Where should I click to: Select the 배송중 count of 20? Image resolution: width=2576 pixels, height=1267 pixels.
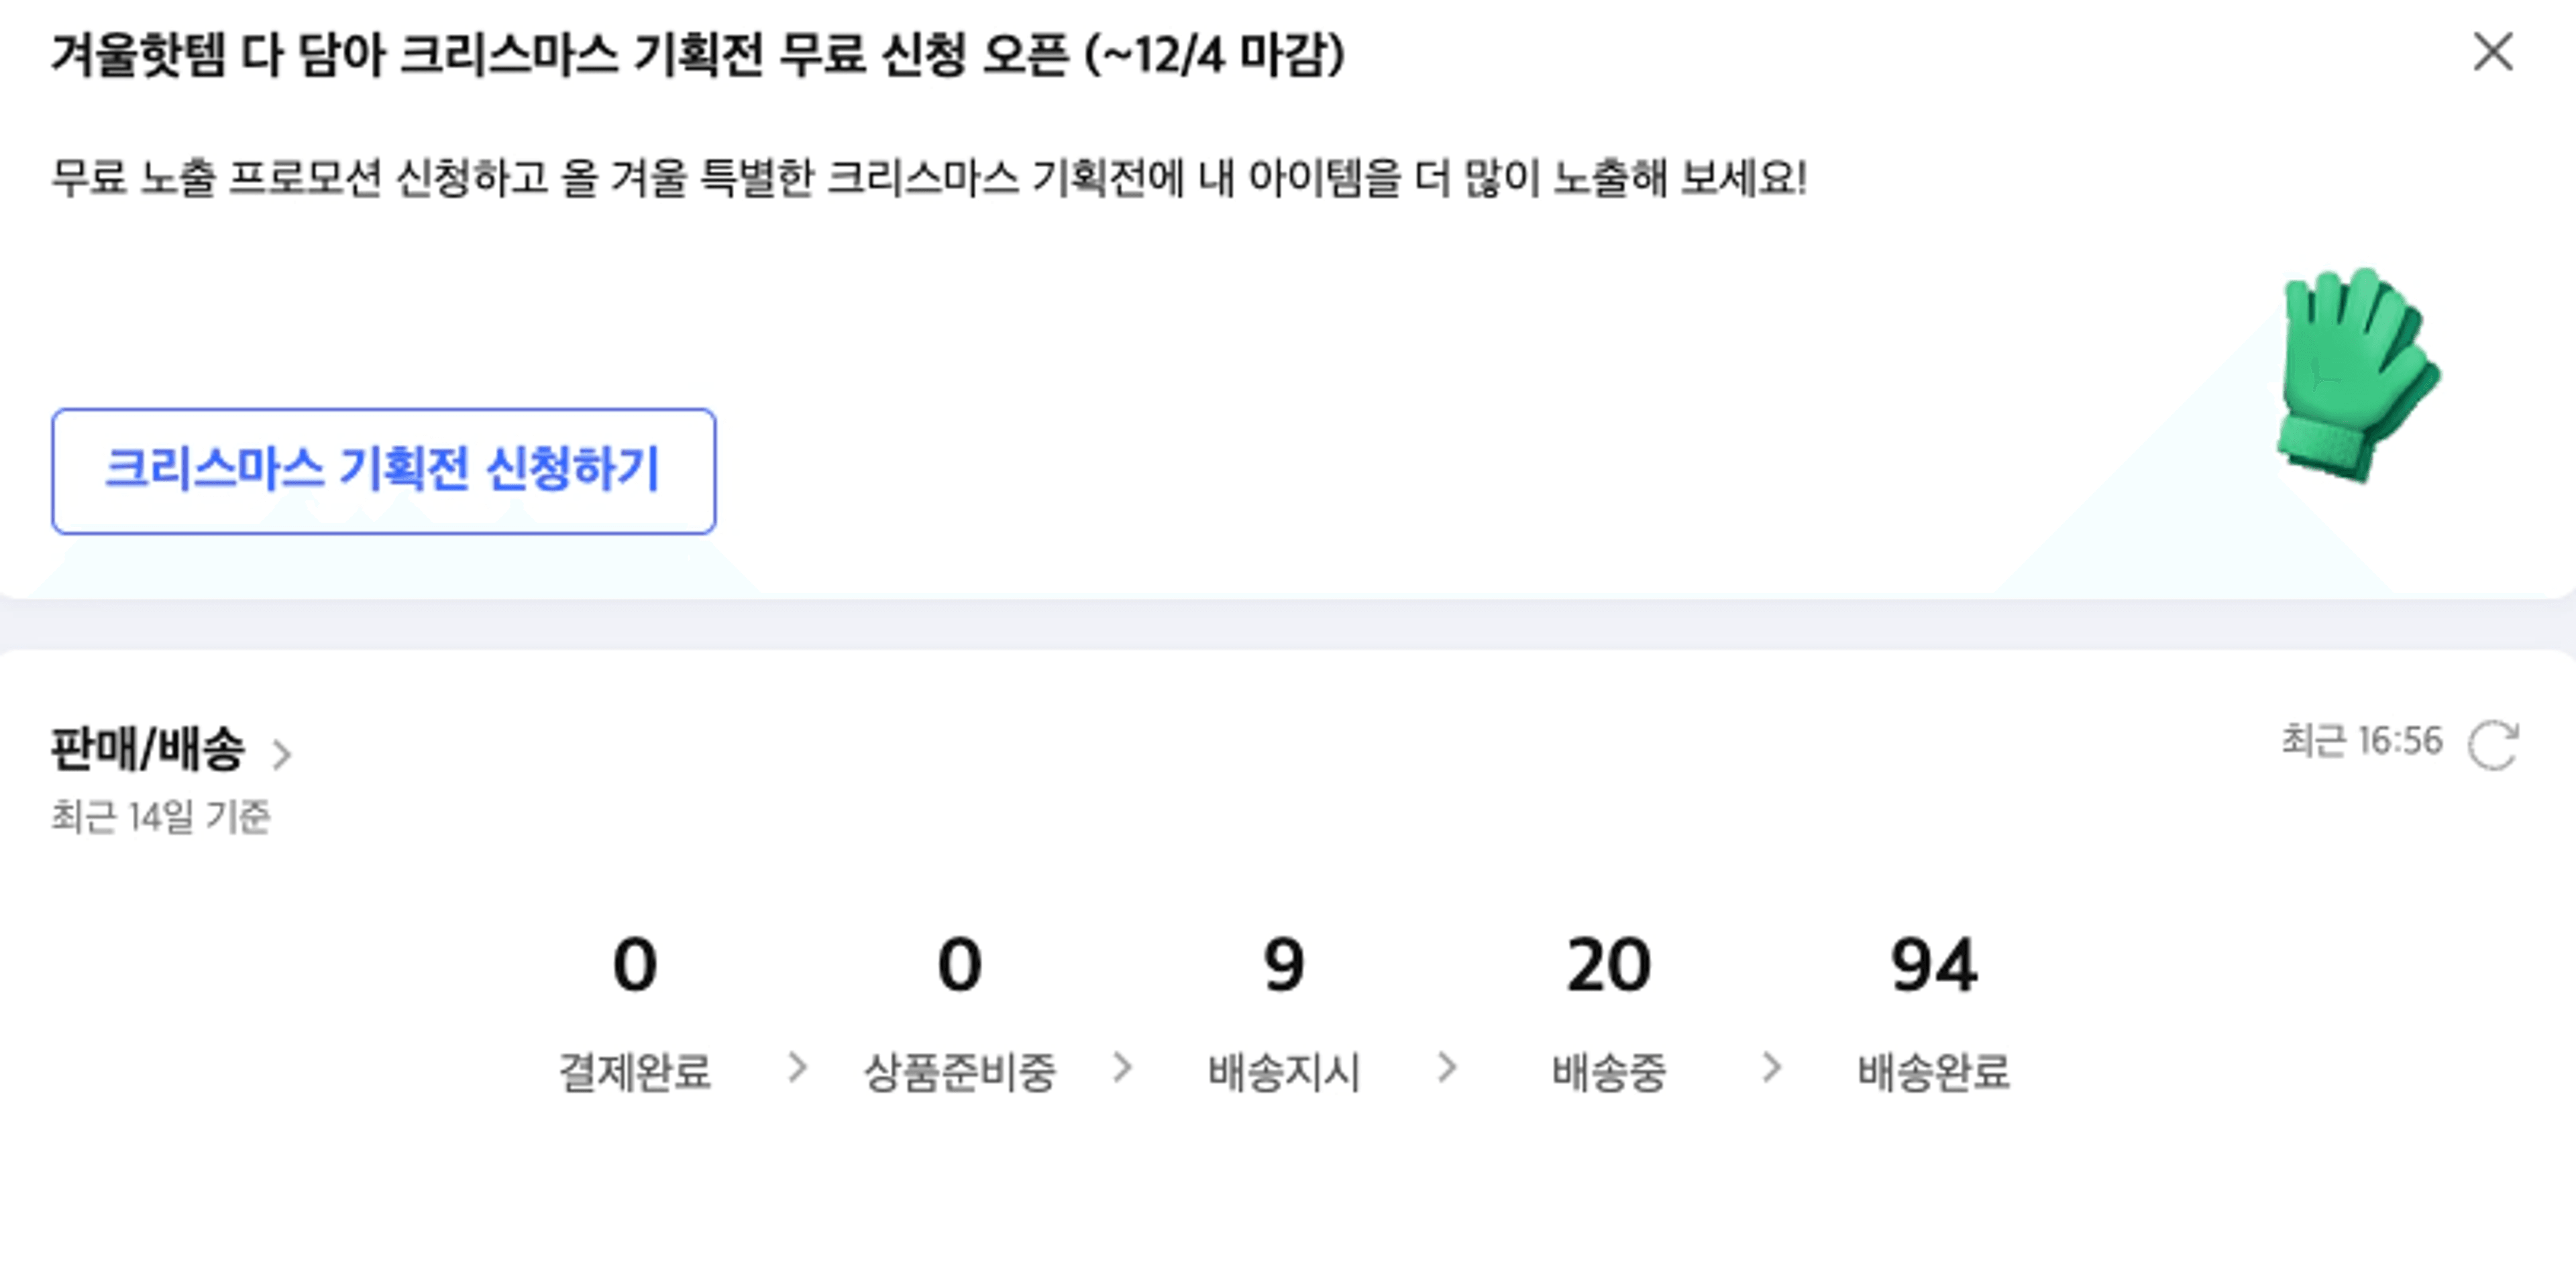(1609, 964)
